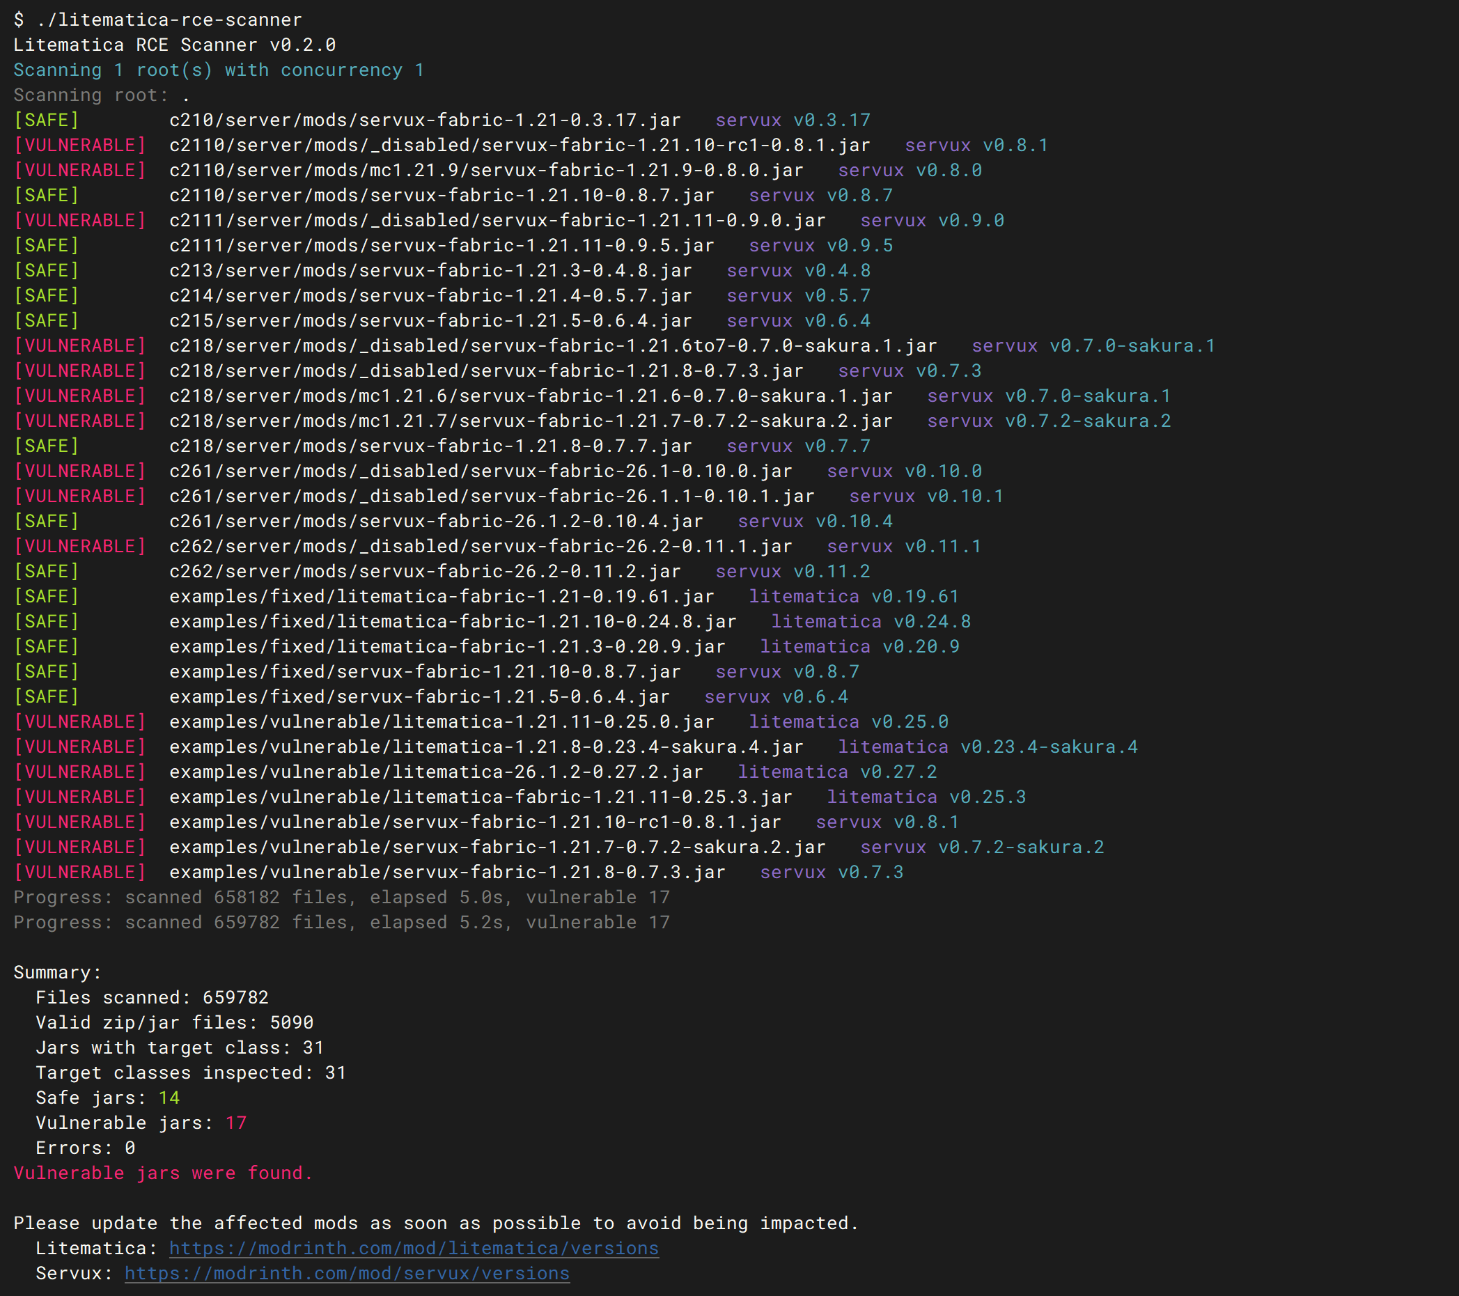The width and height of the screenshot is (1459, 1296).
Task: Click the c261 servux-fabric-26.1.2-0.10.4.jar path
Action: 436,521
